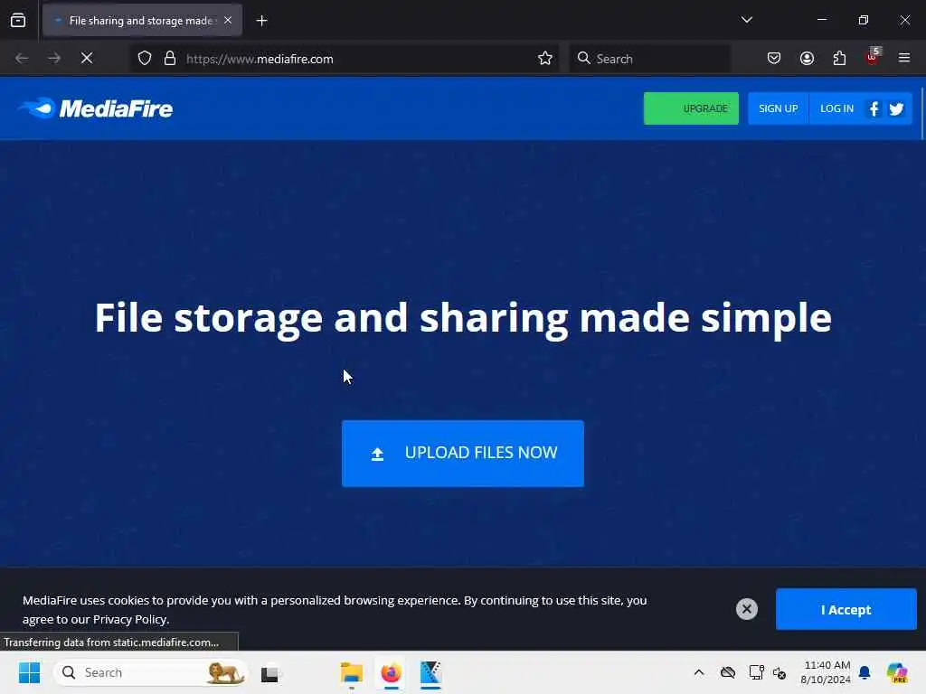Bookmark this page with the star

click(545, 59)
